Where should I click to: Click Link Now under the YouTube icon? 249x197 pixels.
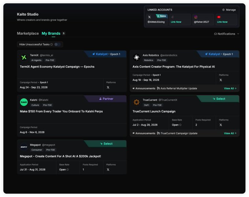coord(222,22)
